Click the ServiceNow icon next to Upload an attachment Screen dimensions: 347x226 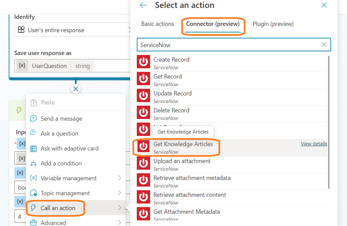coord(143,163)
